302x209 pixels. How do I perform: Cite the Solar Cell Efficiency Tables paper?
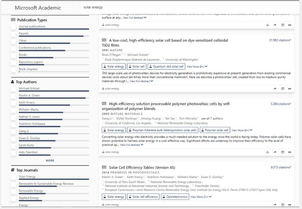pyautogui.click(x=290, y=205)
